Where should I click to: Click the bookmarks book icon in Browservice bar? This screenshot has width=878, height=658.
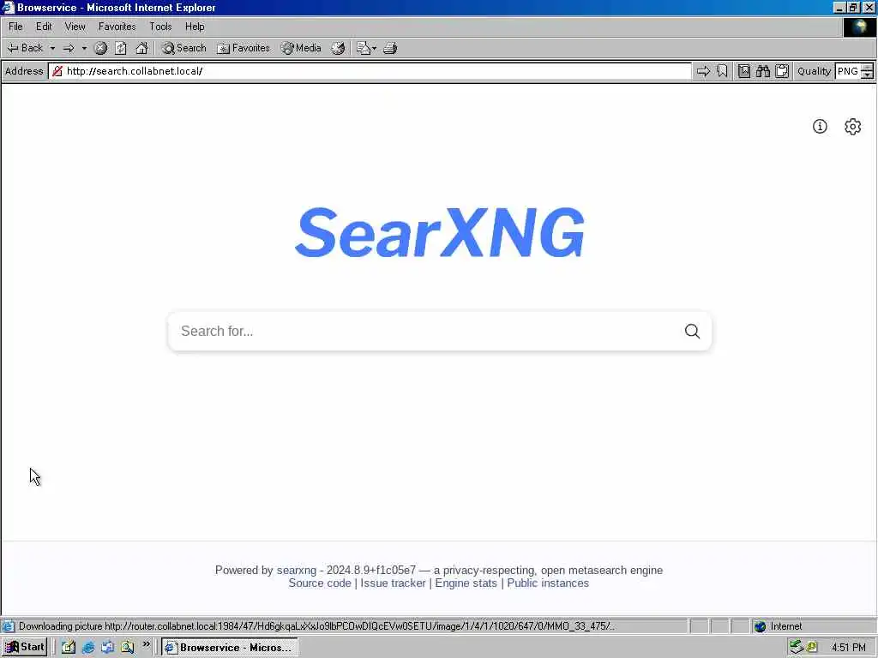tap(743, 71)
